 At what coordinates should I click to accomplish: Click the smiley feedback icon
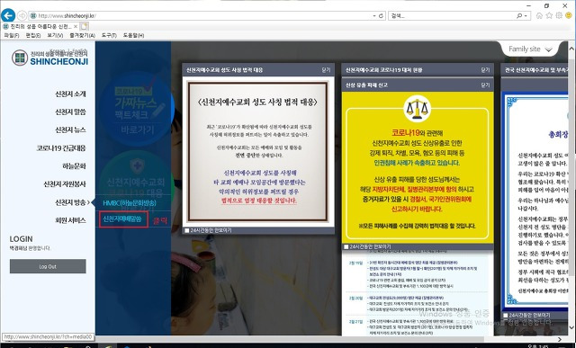569,15
